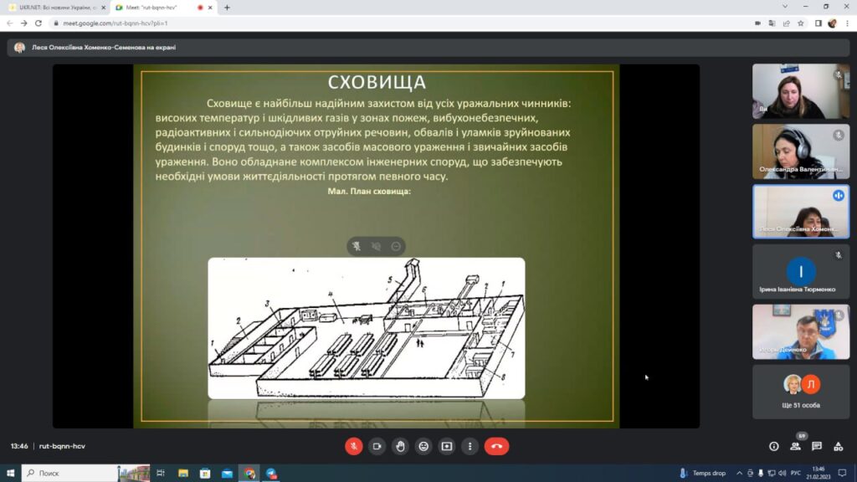Image resolution: width=857 pixels, height=482 pixels.
Task: Unmute the microphone in call controls
Action: [x=354, y=446]
